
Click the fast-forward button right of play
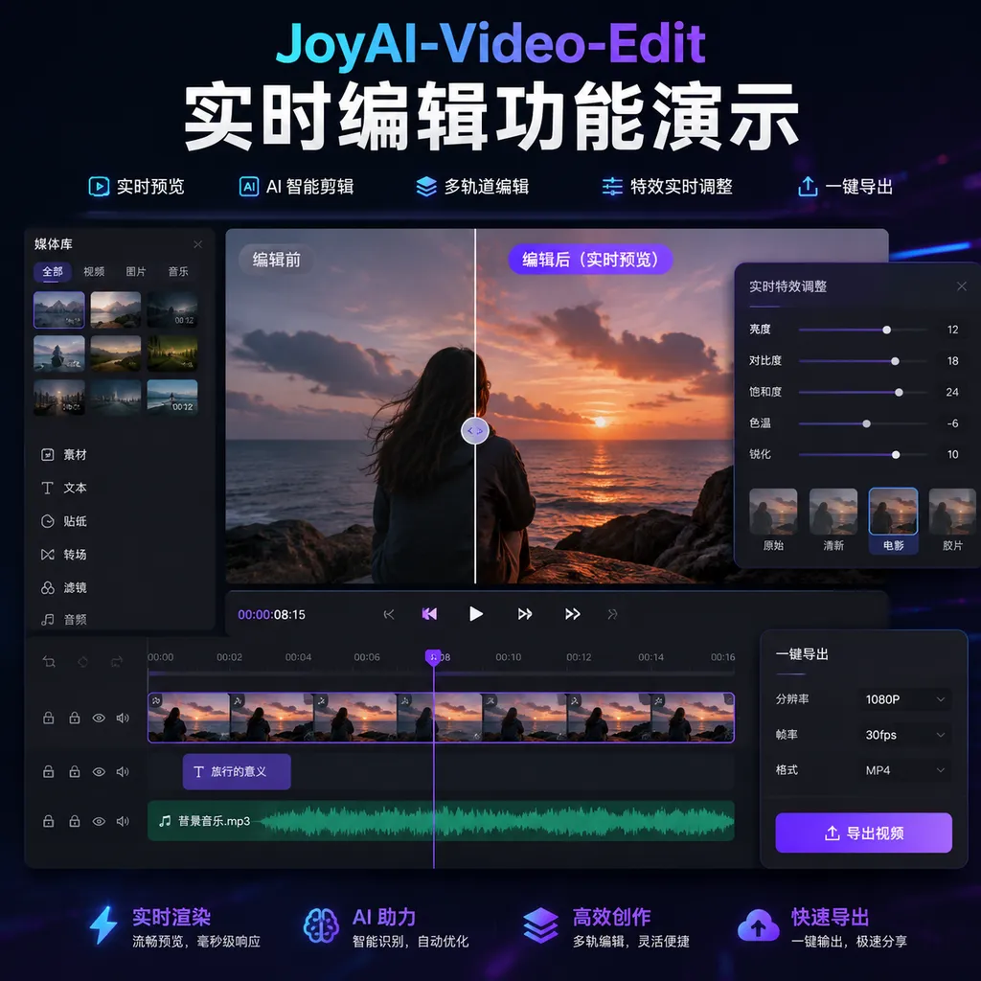pyautogui.click(x=525, y=614)
